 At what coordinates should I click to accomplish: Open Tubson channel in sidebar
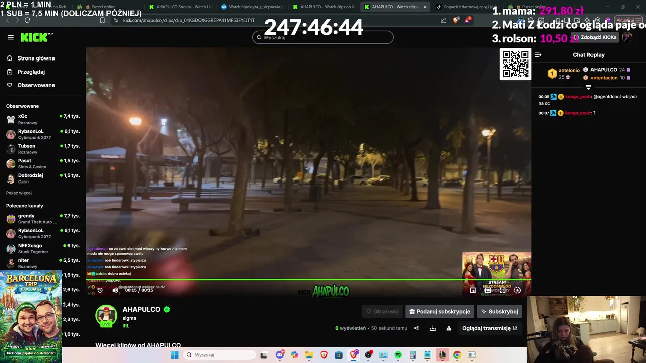click(x=42, y=149)
